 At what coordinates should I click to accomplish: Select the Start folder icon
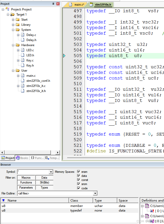pos(18,20)
